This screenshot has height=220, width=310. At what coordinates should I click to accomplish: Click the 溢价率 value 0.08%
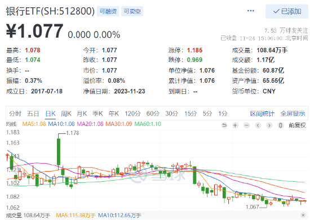point(117,80)
